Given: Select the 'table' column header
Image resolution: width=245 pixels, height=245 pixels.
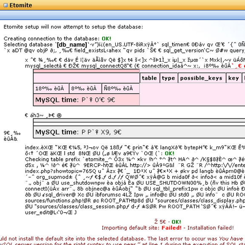Looking at the screenshot, I should coord(149,78).
